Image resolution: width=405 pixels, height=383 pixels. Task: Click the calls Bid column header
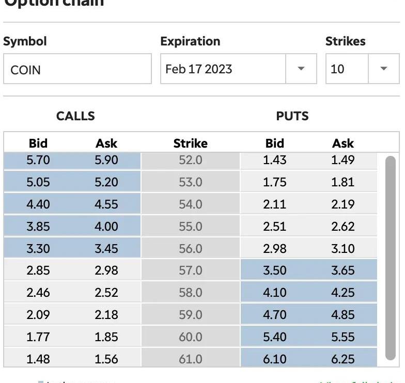(38, 143)
